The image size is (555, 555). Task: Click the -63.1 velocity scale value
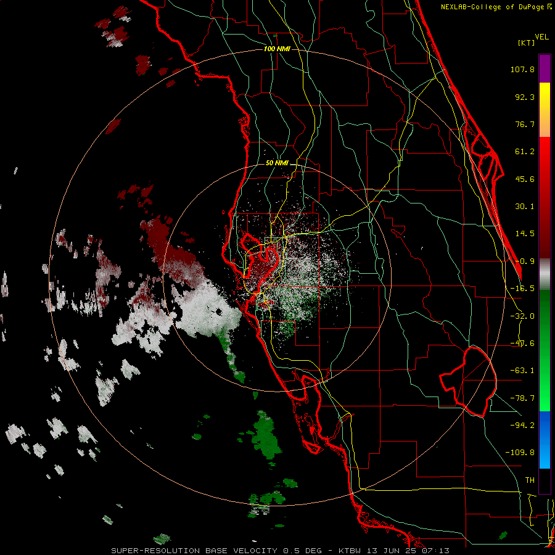coord(522,371)
